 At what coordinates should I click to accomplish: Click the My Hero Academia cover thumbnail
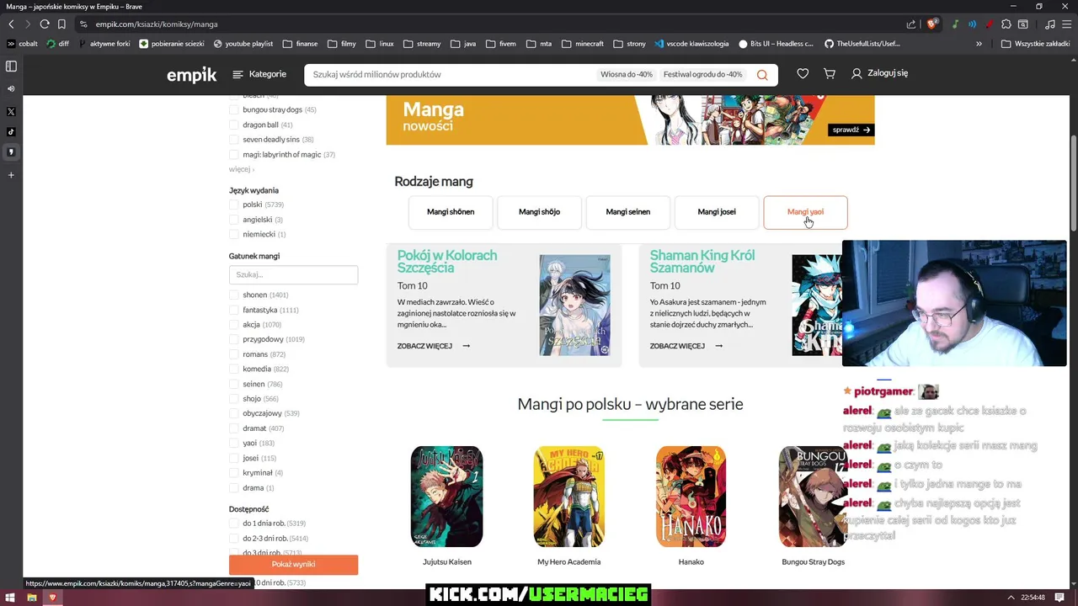[x=569, y=497]
